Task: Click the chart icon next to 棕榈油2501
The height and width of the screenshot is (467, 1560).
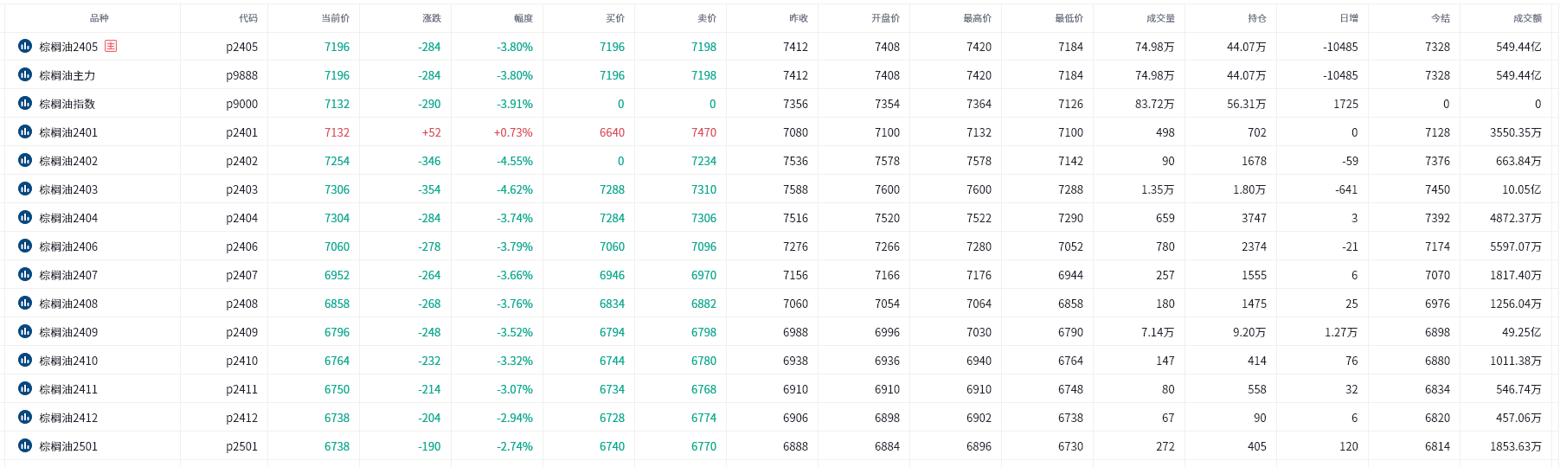Action: pos(25,445)
